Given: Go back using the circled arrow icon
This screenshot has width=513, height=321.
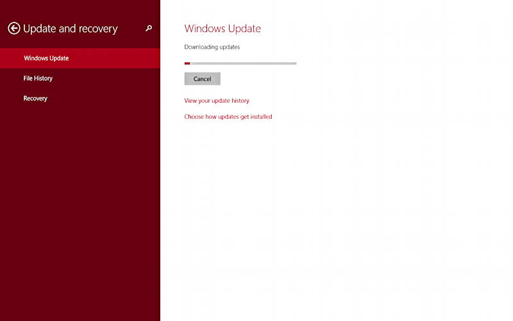Looking at the screenshot, I should point(14,28).
